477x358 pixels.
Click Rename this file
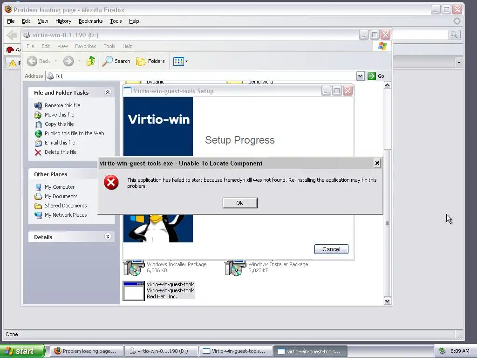tap(62, 105)
